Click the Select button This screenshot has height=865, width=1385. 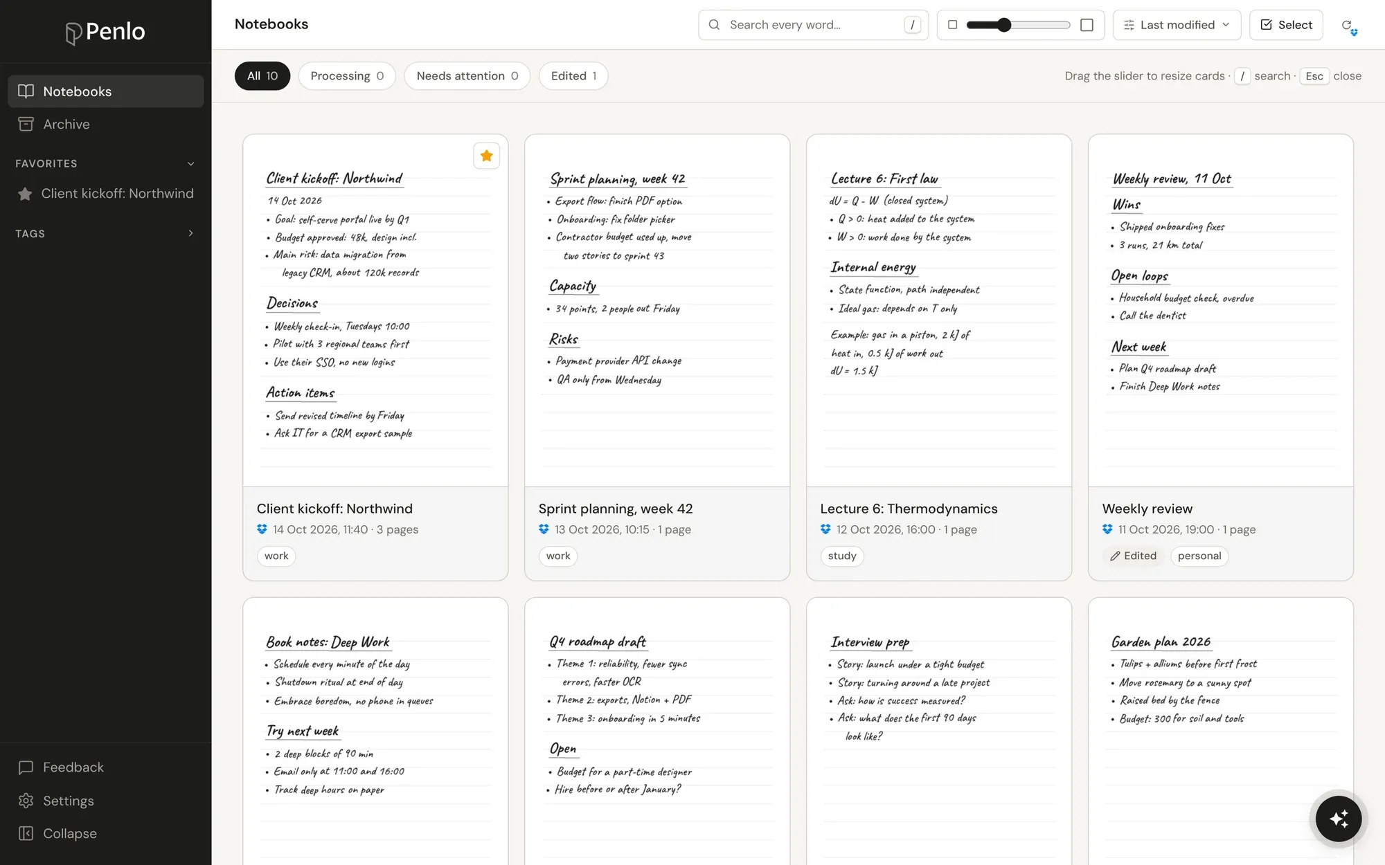tap(1286, 25)
